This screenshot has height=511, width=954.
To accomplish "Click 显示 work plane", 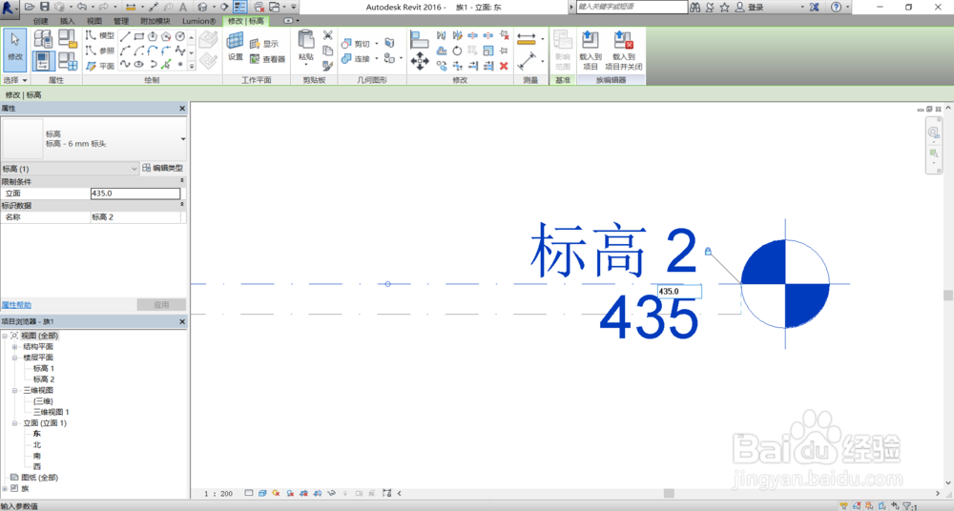I will 264,44.
